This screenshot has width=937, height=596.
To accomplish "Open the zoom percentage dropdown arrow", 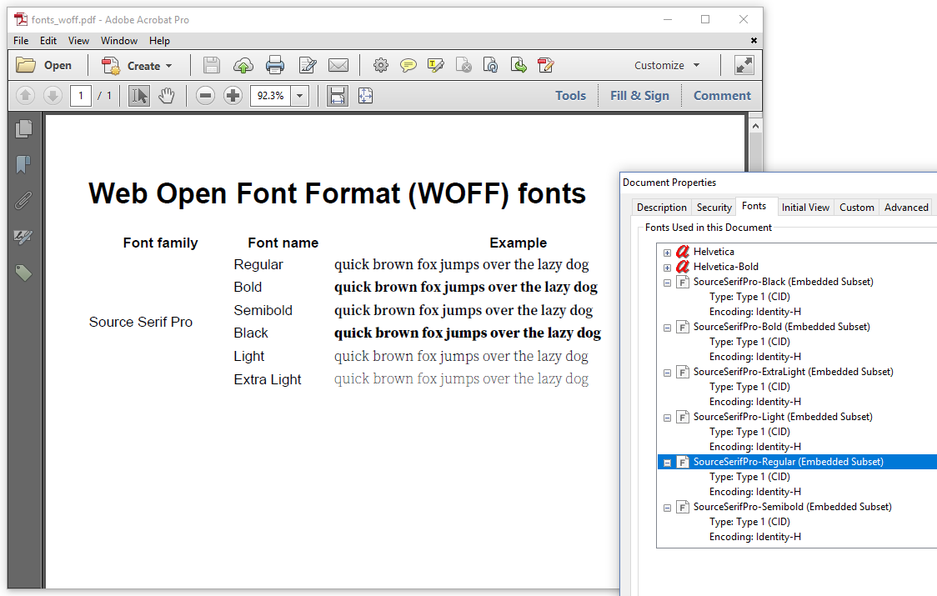I will 299,96.
